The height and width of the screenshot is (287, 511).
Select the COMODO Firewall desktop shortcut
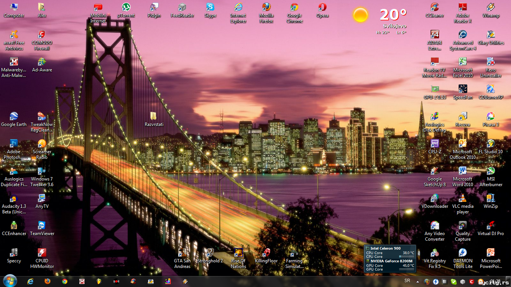(42, 40)
